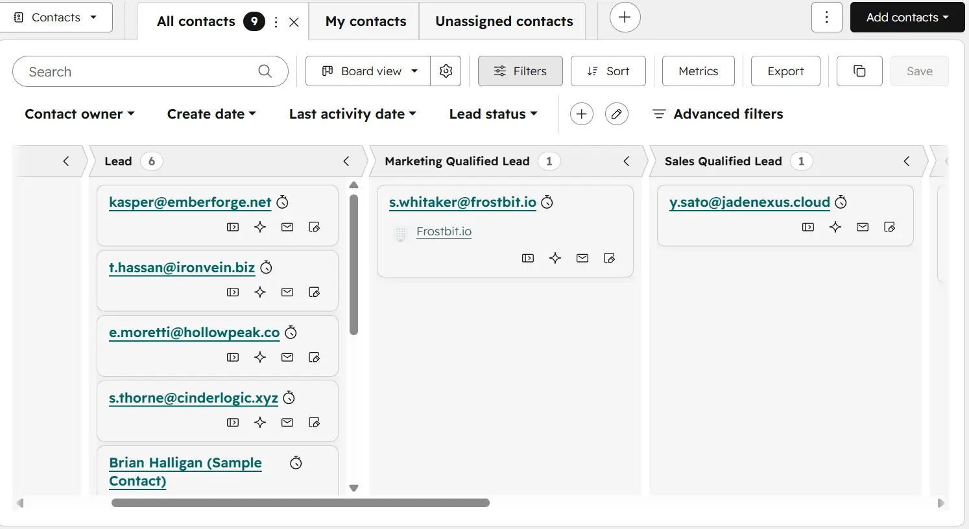Email icon on t.hassan@ironvein.biz card
Image resolution: width=969 pixels, height=529 pixels.
click(287, 292)
